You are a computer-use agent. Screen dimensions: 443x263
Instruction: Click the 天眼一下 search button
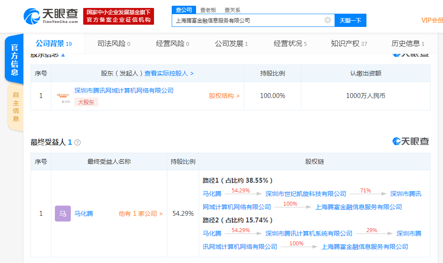pyautogui.click(x=351, y=20)
